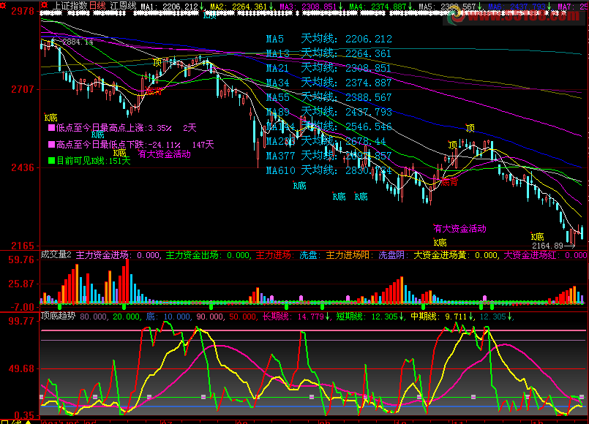Click the 25.87 volume axis value
This screenshot has height=424, width=589.
click(21, 284)
